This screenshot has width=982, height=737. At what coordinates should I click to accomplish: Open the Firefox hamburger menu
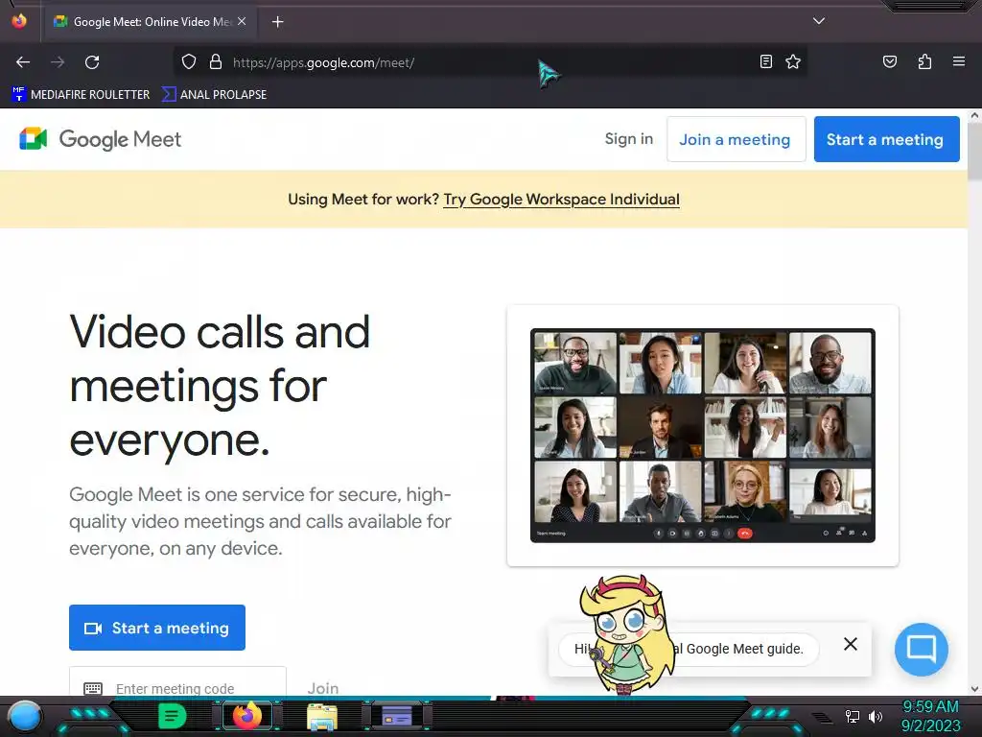tap(959, 61)
